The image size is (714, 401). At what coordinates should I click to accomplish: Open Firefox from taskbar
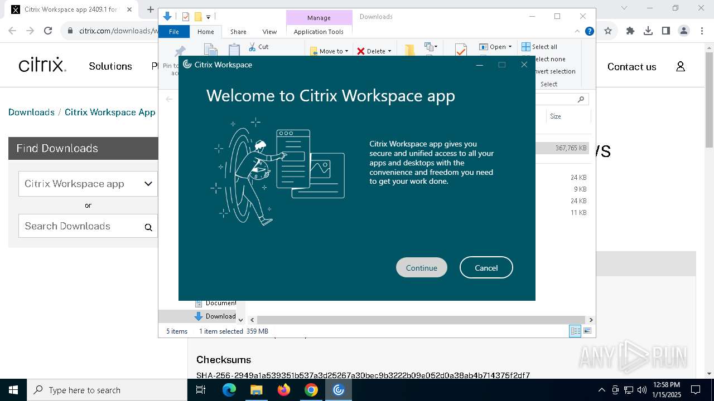[284, 390]
